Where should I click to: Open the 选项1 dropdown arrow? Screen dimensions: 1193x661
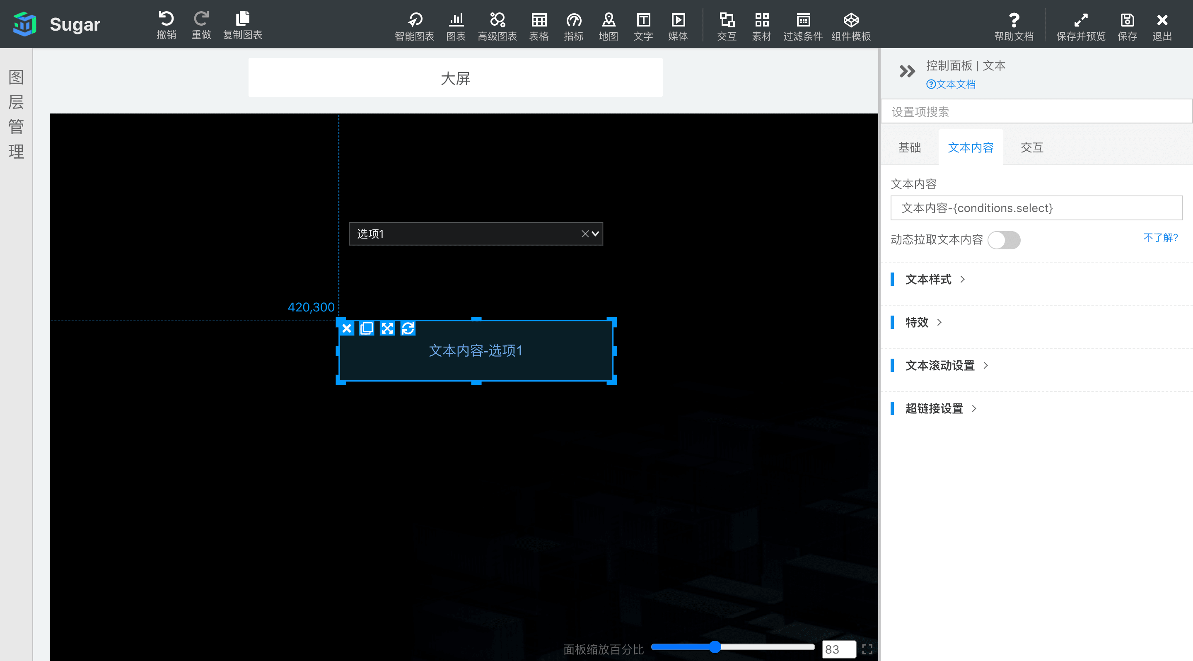[596, 233]
